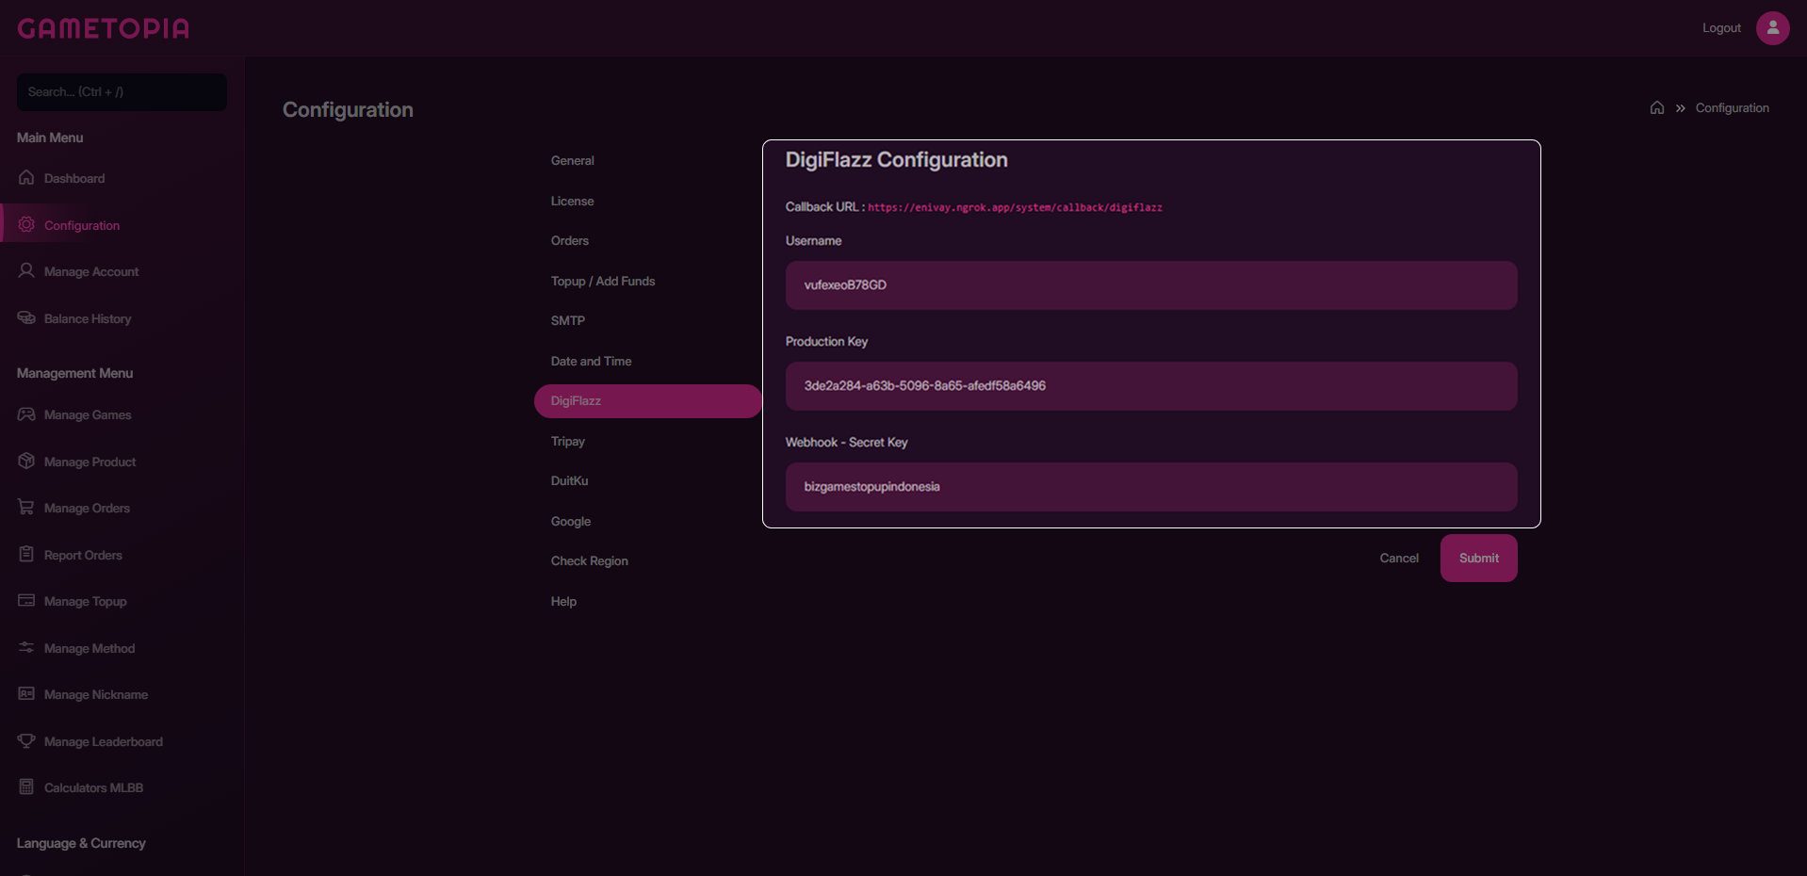Open the Google configuration tab

[648, 522]
